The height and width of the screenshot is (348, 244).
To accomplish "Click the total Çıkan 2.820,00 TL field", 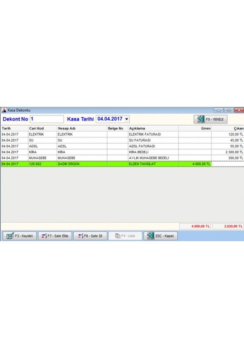I will point(228,226).
